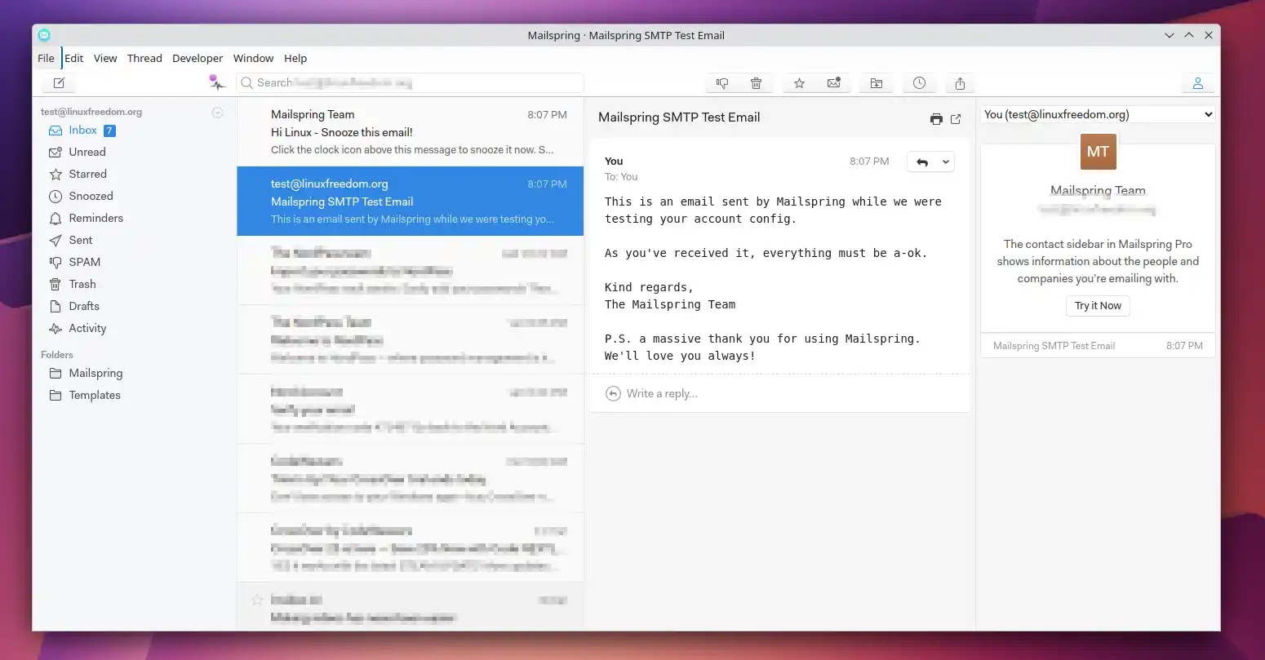1265x660 pixels.
Task: Click the Folders section header
Action: point(57,355)
